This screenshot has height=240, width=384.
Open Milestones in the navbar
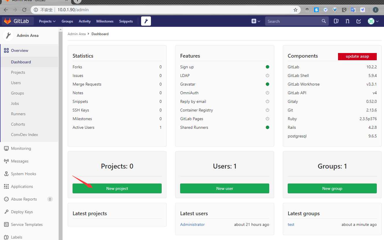[105, 21]
